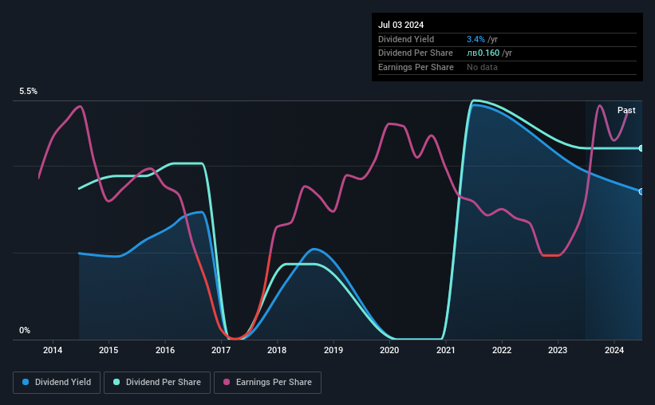This screenshot has width=655, height=405.
Task: Select the 2014 x-axis label
Action: pyautogui.click(x=53, y=350)
